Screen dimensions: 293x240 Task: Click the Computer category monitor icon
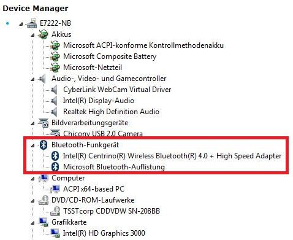(44, 178)
